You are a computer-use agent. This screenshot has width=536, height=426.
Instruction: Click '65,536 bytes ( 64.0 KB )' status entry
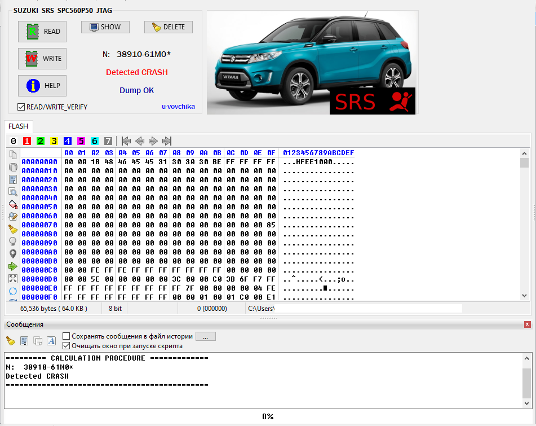[x=54, y=309]
